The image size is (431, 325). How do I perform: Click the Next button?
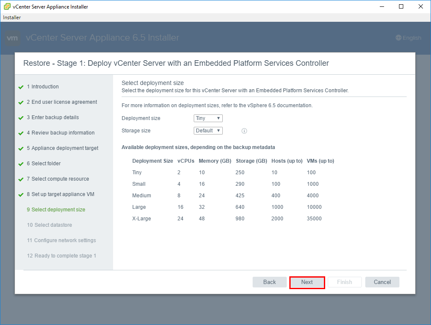pyautogui.click(x=307, y=282)
